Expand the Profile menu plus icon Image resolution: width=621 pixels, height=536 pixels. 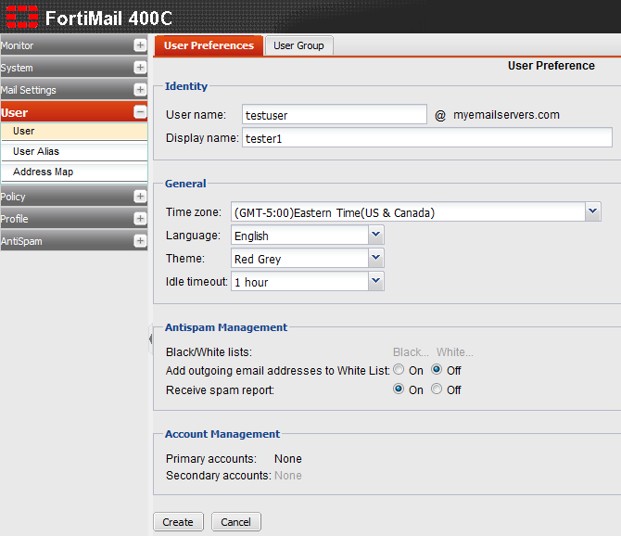click(x=140, y=218)
